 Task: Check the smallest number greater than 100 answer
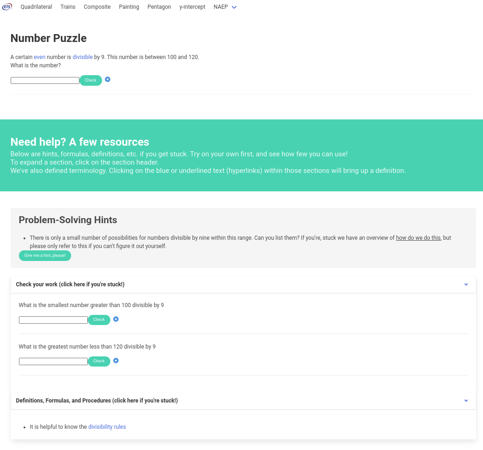[99, 320]
